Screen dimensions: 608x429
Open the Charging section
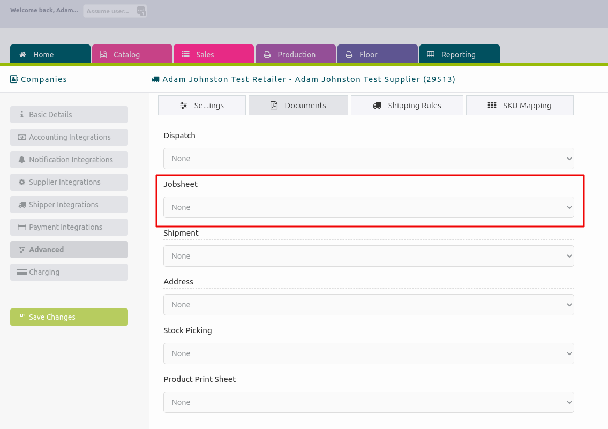(69, 272)
